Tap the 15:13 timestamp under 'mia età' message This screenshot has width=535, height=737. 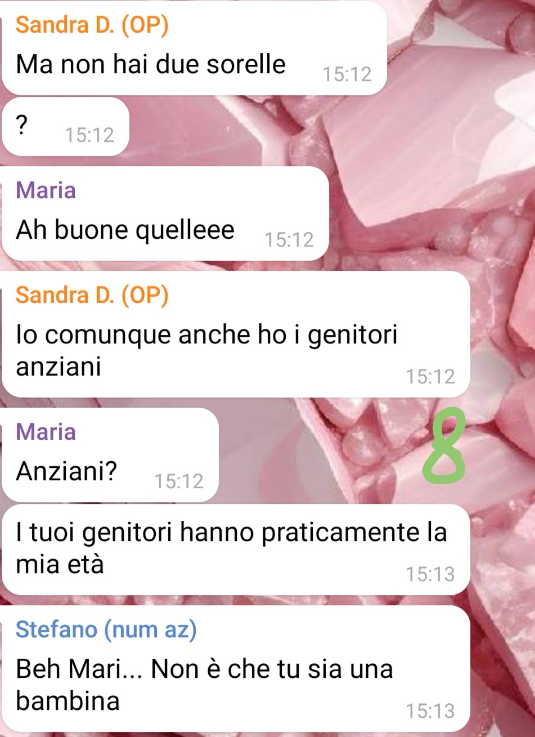point(430,574)
